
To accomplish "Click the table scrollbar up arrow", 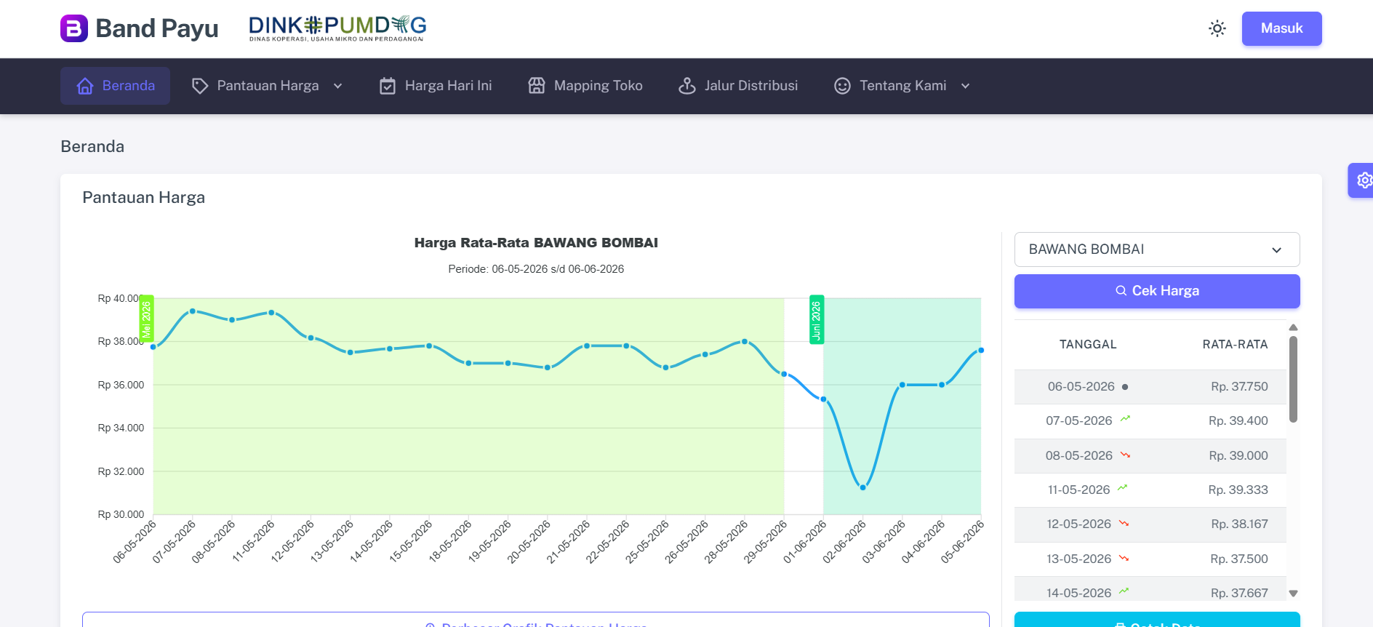I will point(1293,327).
